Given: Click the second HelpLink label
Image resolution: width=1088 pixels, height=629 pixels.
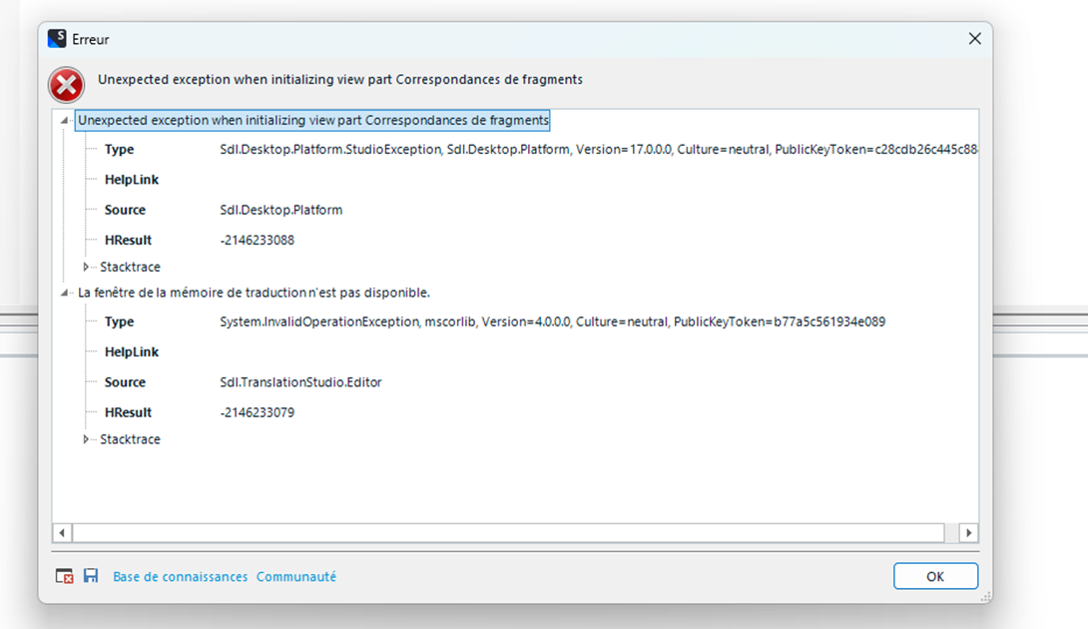Looking at the screenshot, I should click(x=132, y=352).
